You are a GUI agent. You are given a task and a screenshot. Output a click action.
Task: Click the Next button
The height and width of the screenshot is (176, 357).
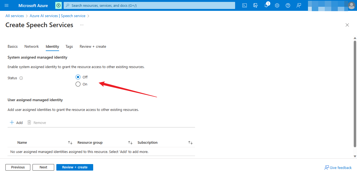[43, 167]
